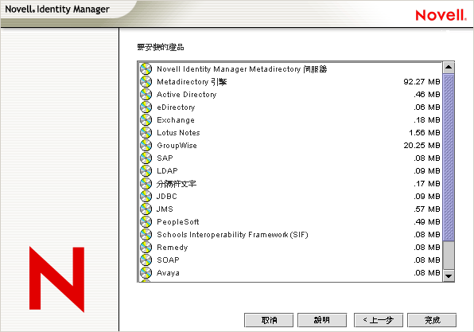Select the disc icon next to Avaya
This screenshot has height=332, width=474.
point(146,272)
